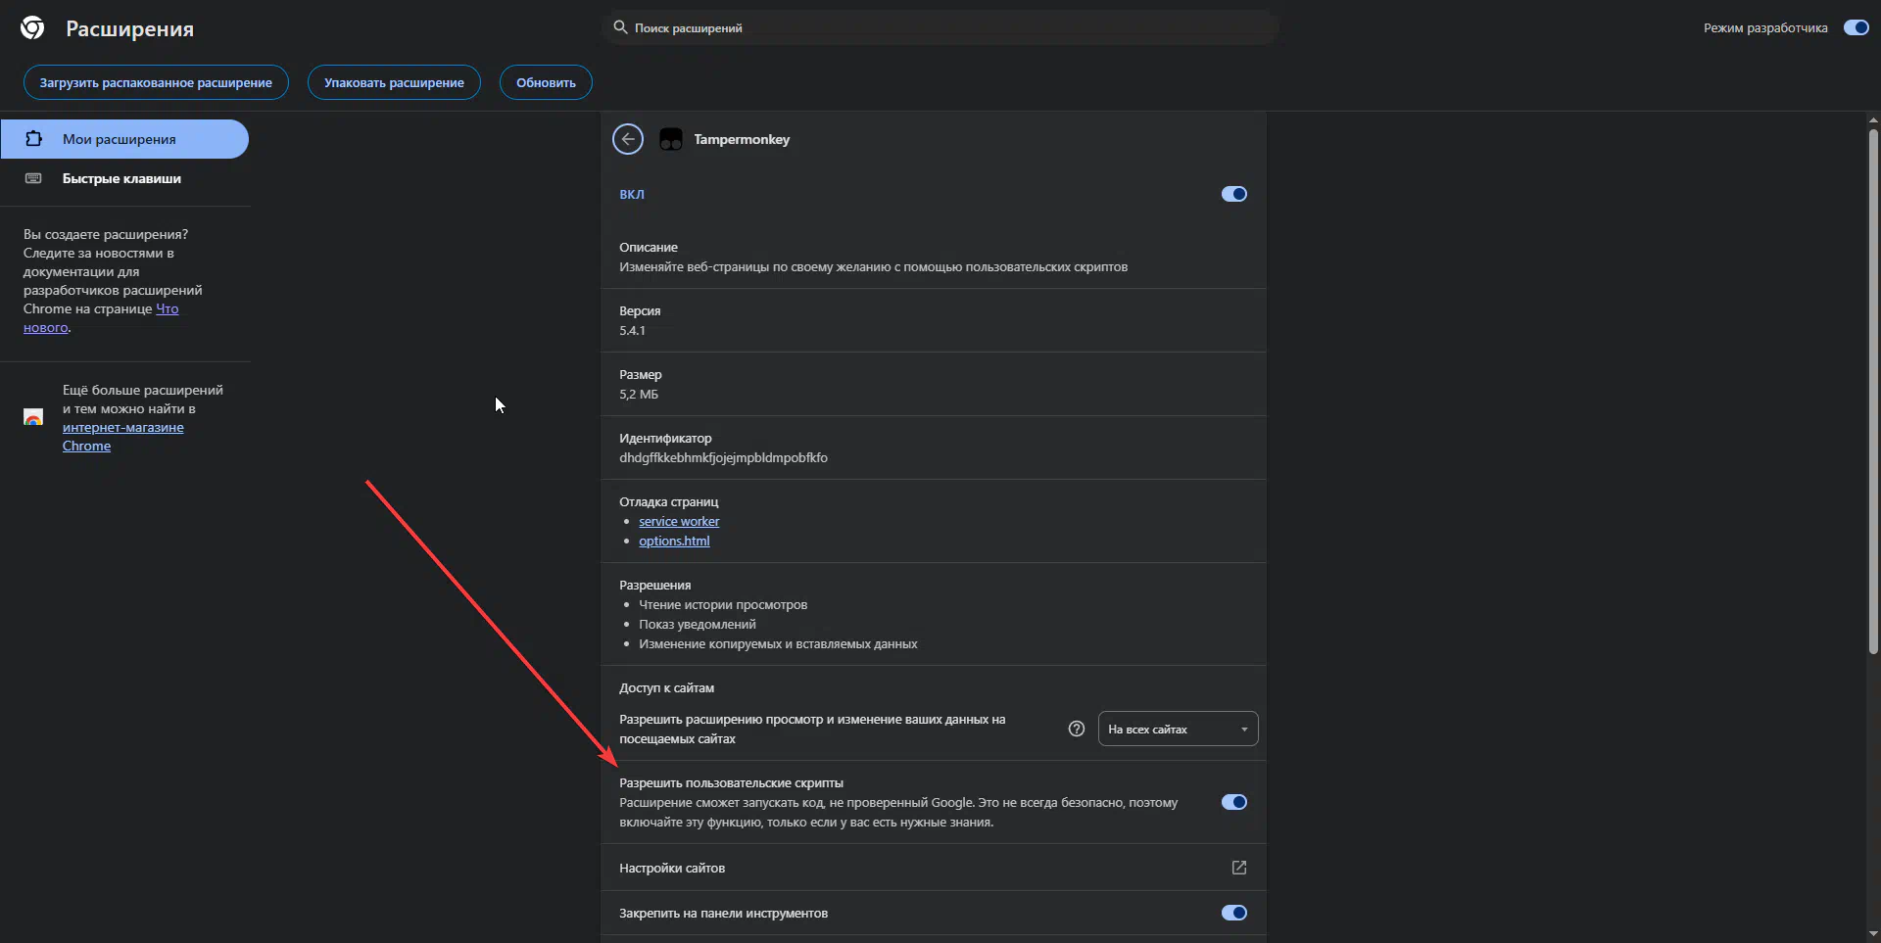
Task: Open Настройки сайтов external link icon
Action: click(1238, 868)
